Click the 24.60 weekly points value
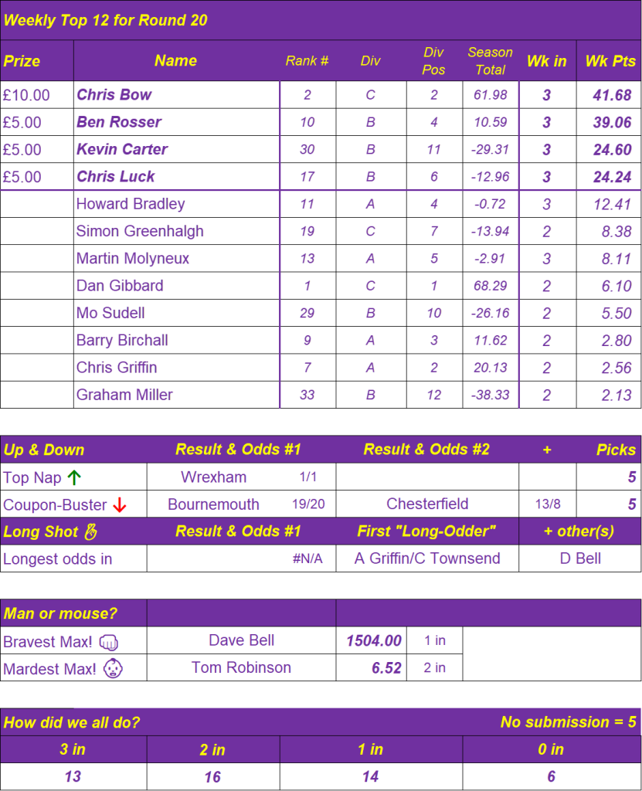Viewport: 642px width, 791px height. [x=612, y=149]
